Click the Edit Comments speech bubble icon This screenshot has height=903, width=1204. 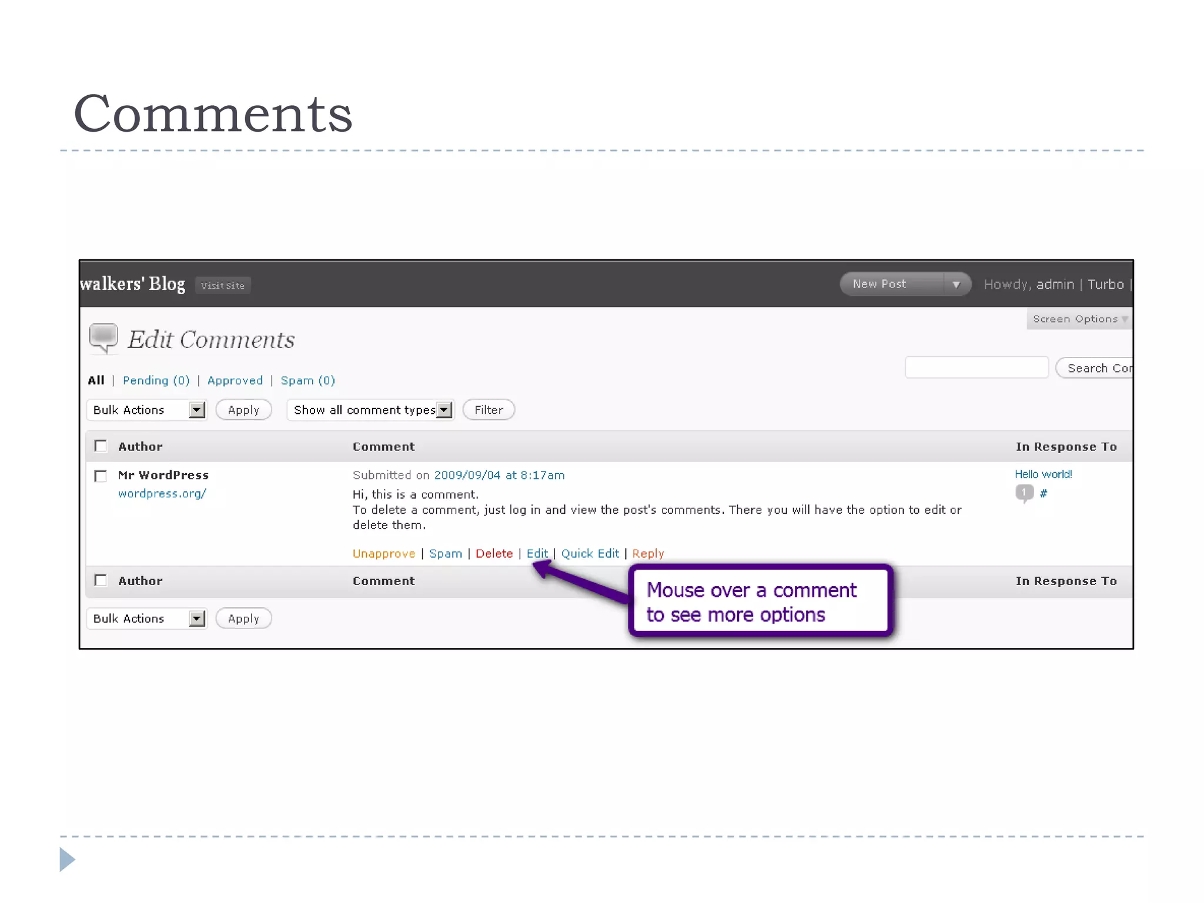[103, 338]
